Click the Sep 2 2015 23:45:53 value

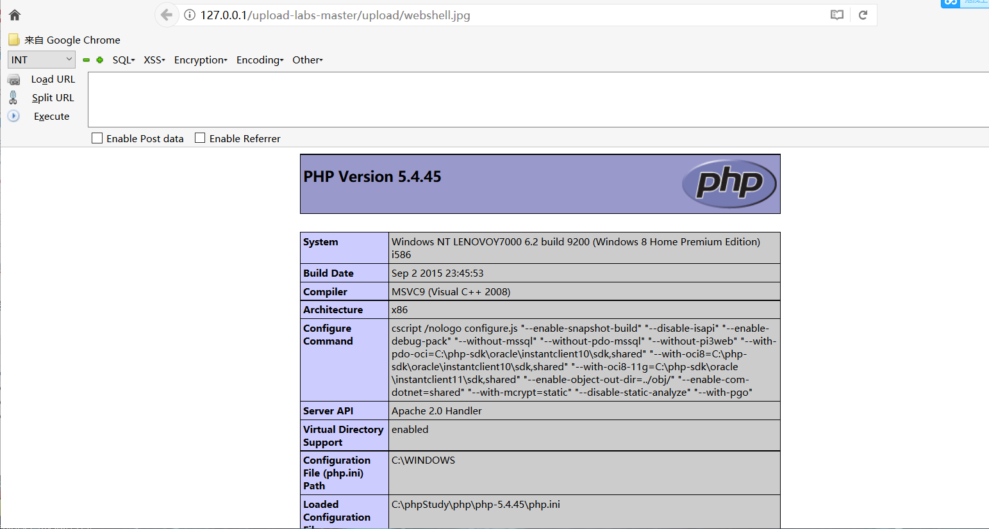pyautogui.click(x=438, y=273)
